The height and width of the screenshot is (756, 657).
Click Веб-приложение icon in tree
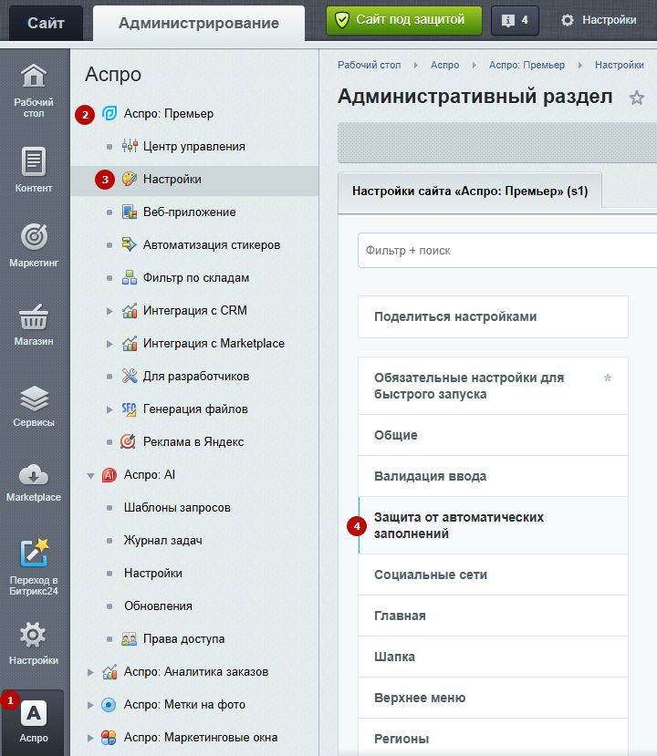tap(130, 212)
